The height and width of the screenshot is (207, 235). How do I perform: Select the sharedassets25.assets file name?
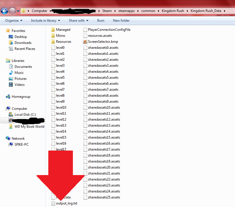[x=104, y=197]
